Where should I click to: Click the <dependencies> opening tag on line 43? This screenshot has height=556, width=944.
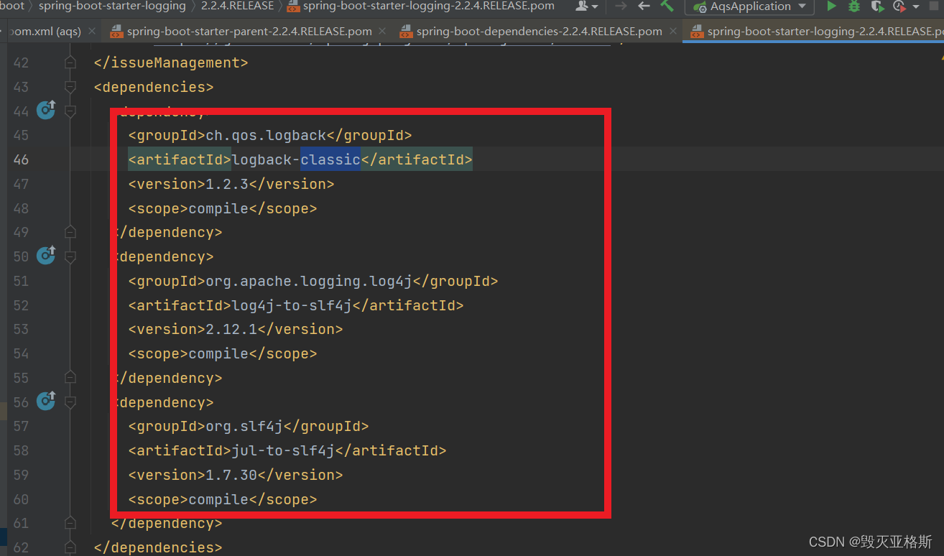point(154,87)
